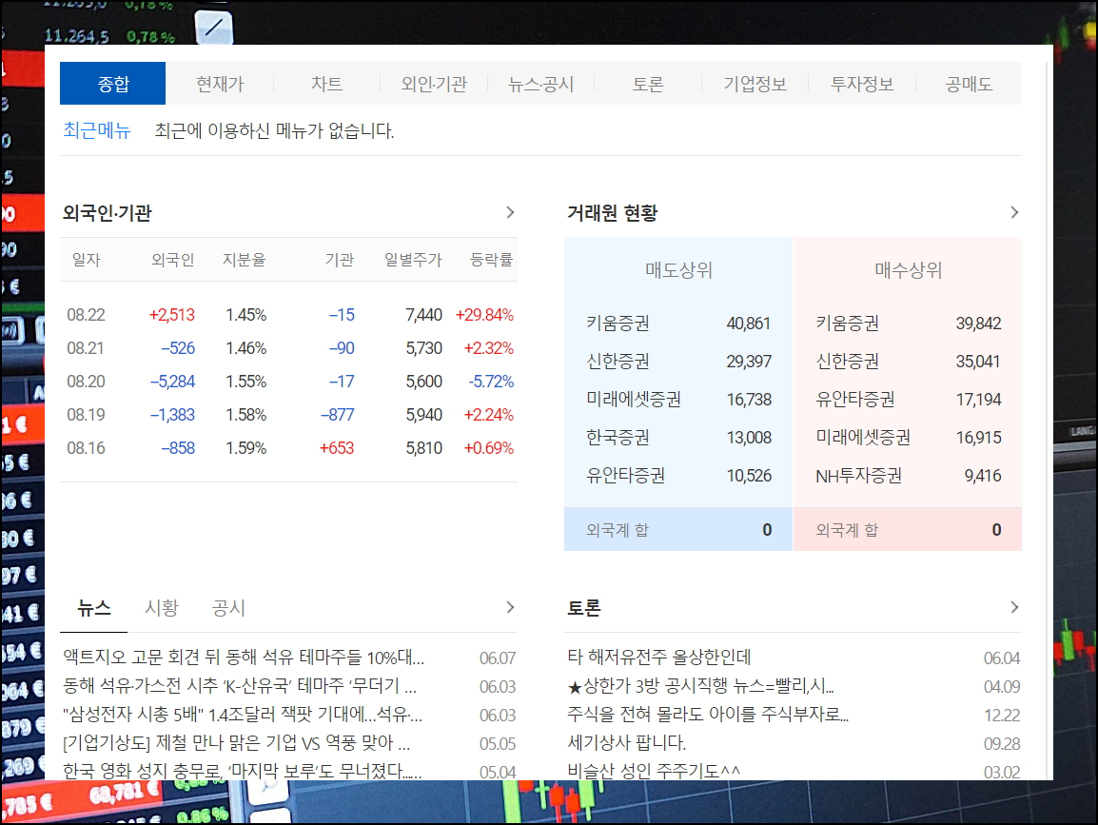Click buy volume 39,842

click(x=978, y=323)
